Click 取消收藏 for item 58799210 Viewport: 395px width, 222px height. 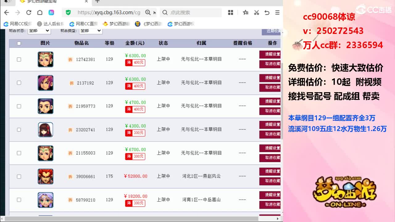pyautogui.click(x=270, y=204)
